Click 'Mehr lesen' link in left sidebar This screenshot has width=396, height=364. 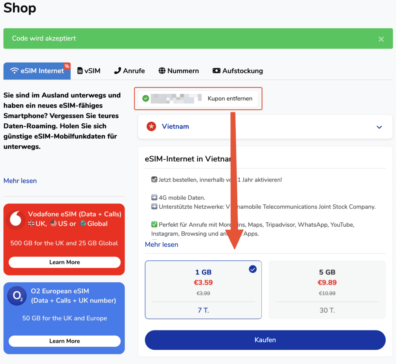pyautogui.click(x=20, y=181)
